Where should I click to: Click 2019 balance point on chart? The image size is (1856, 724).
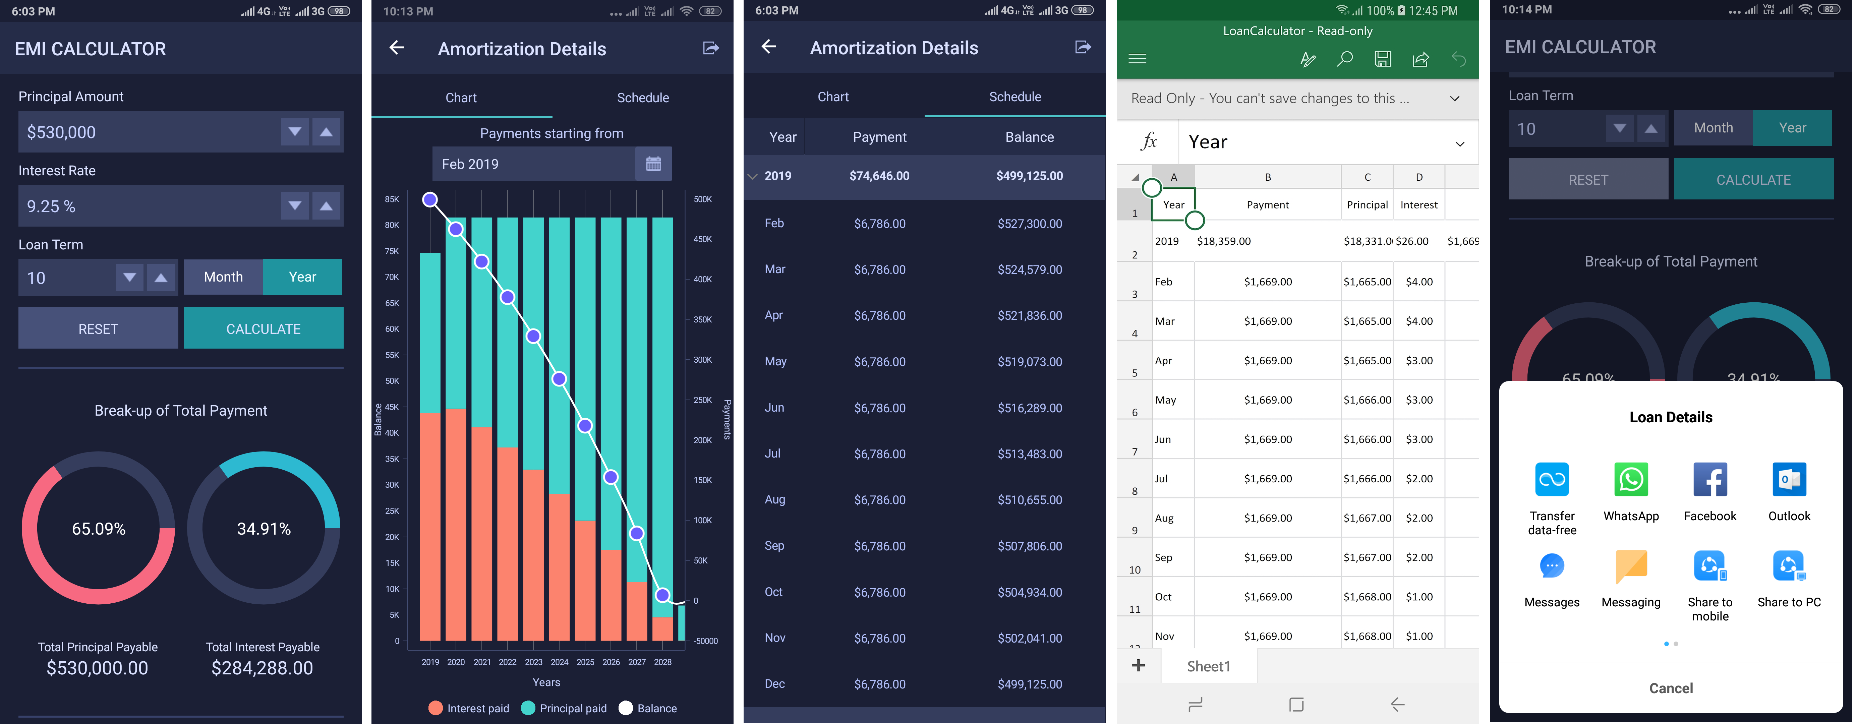(x=430, y=199)
